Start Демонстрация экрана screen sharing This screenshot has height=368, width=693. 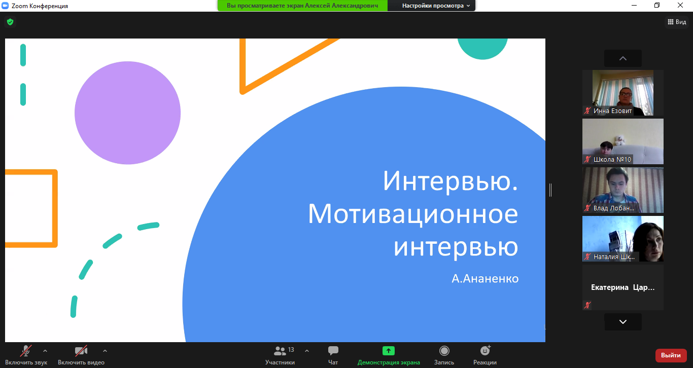[x=389, y=355]
